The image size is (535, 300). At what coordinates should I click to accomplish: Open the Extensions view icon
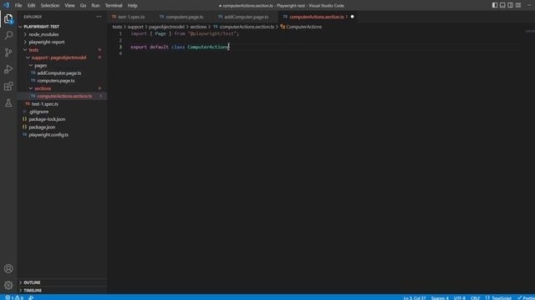pyautogui.click(x=8, y=87)
